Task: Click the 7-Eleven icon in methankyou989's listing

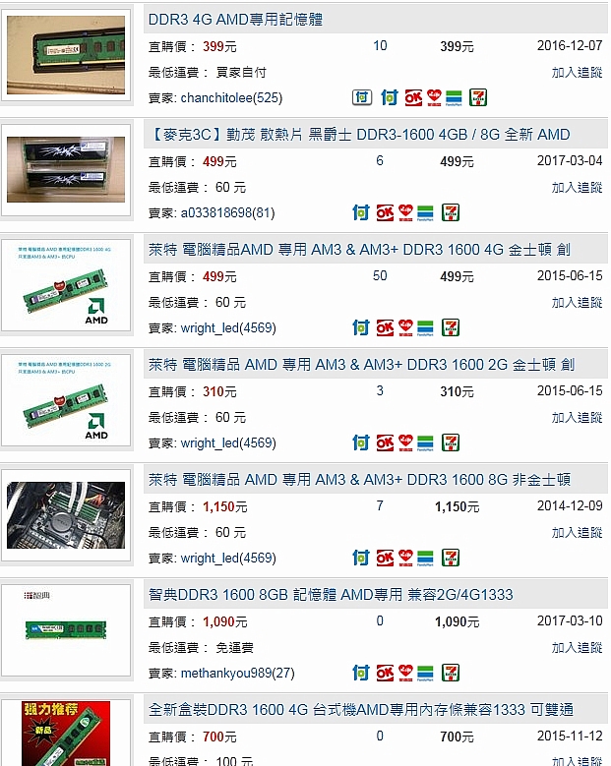Action: pos(451,674)
